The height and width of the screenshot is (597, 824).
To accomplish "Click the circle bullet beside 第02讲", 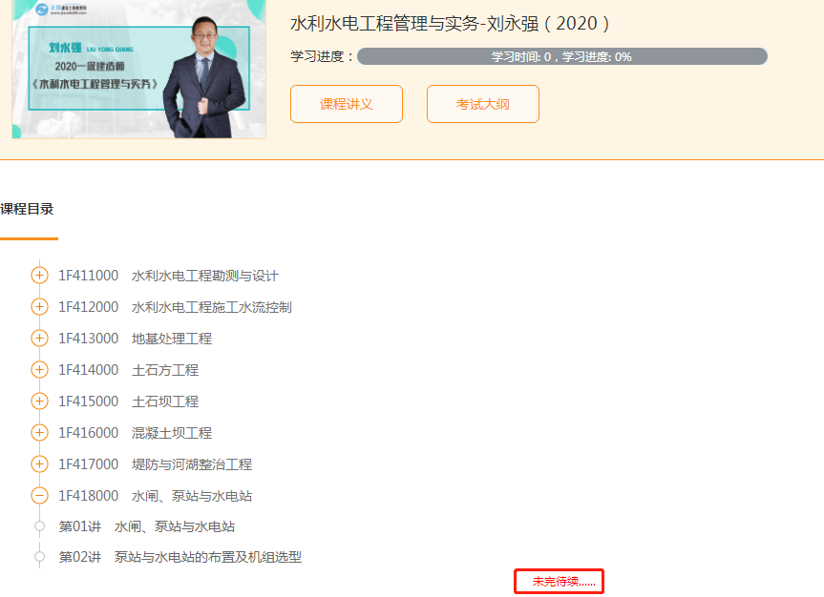I will tap(39, 557).
